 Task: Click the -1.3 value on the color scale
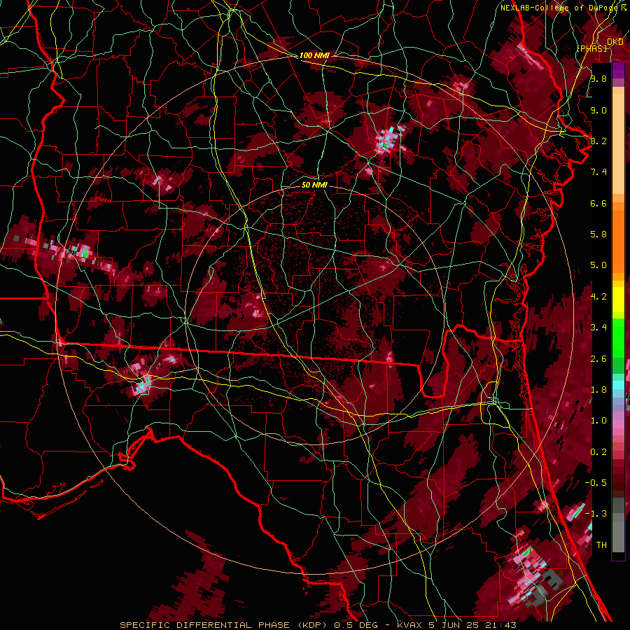(x=596, y=514)
